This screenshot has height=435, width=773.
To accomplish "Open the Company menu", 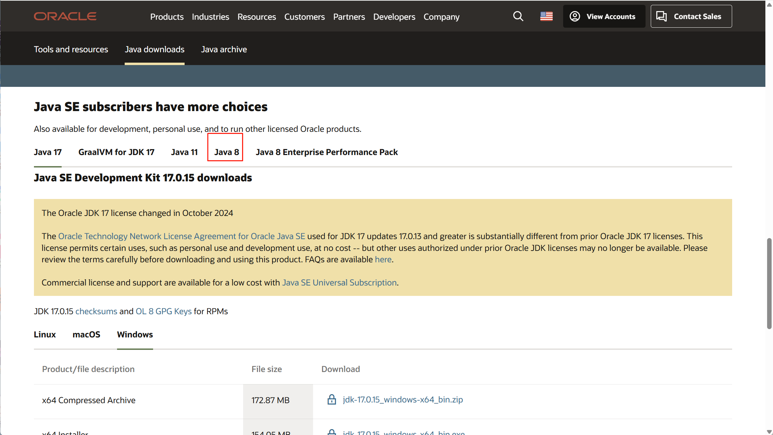I will pyautogui.click(x=442, y=17).
